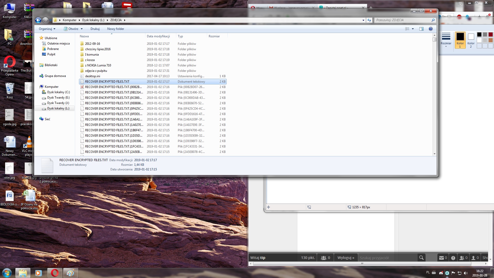Click the search magnifier in bottom bar

(x=421, y=258)
